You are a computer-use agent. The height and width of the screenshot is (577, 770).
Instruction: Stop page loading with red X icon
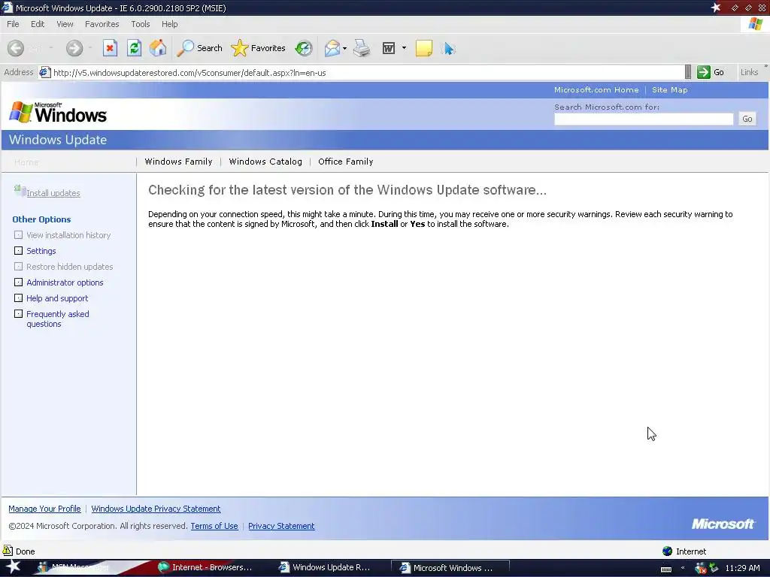pos(110,48)
